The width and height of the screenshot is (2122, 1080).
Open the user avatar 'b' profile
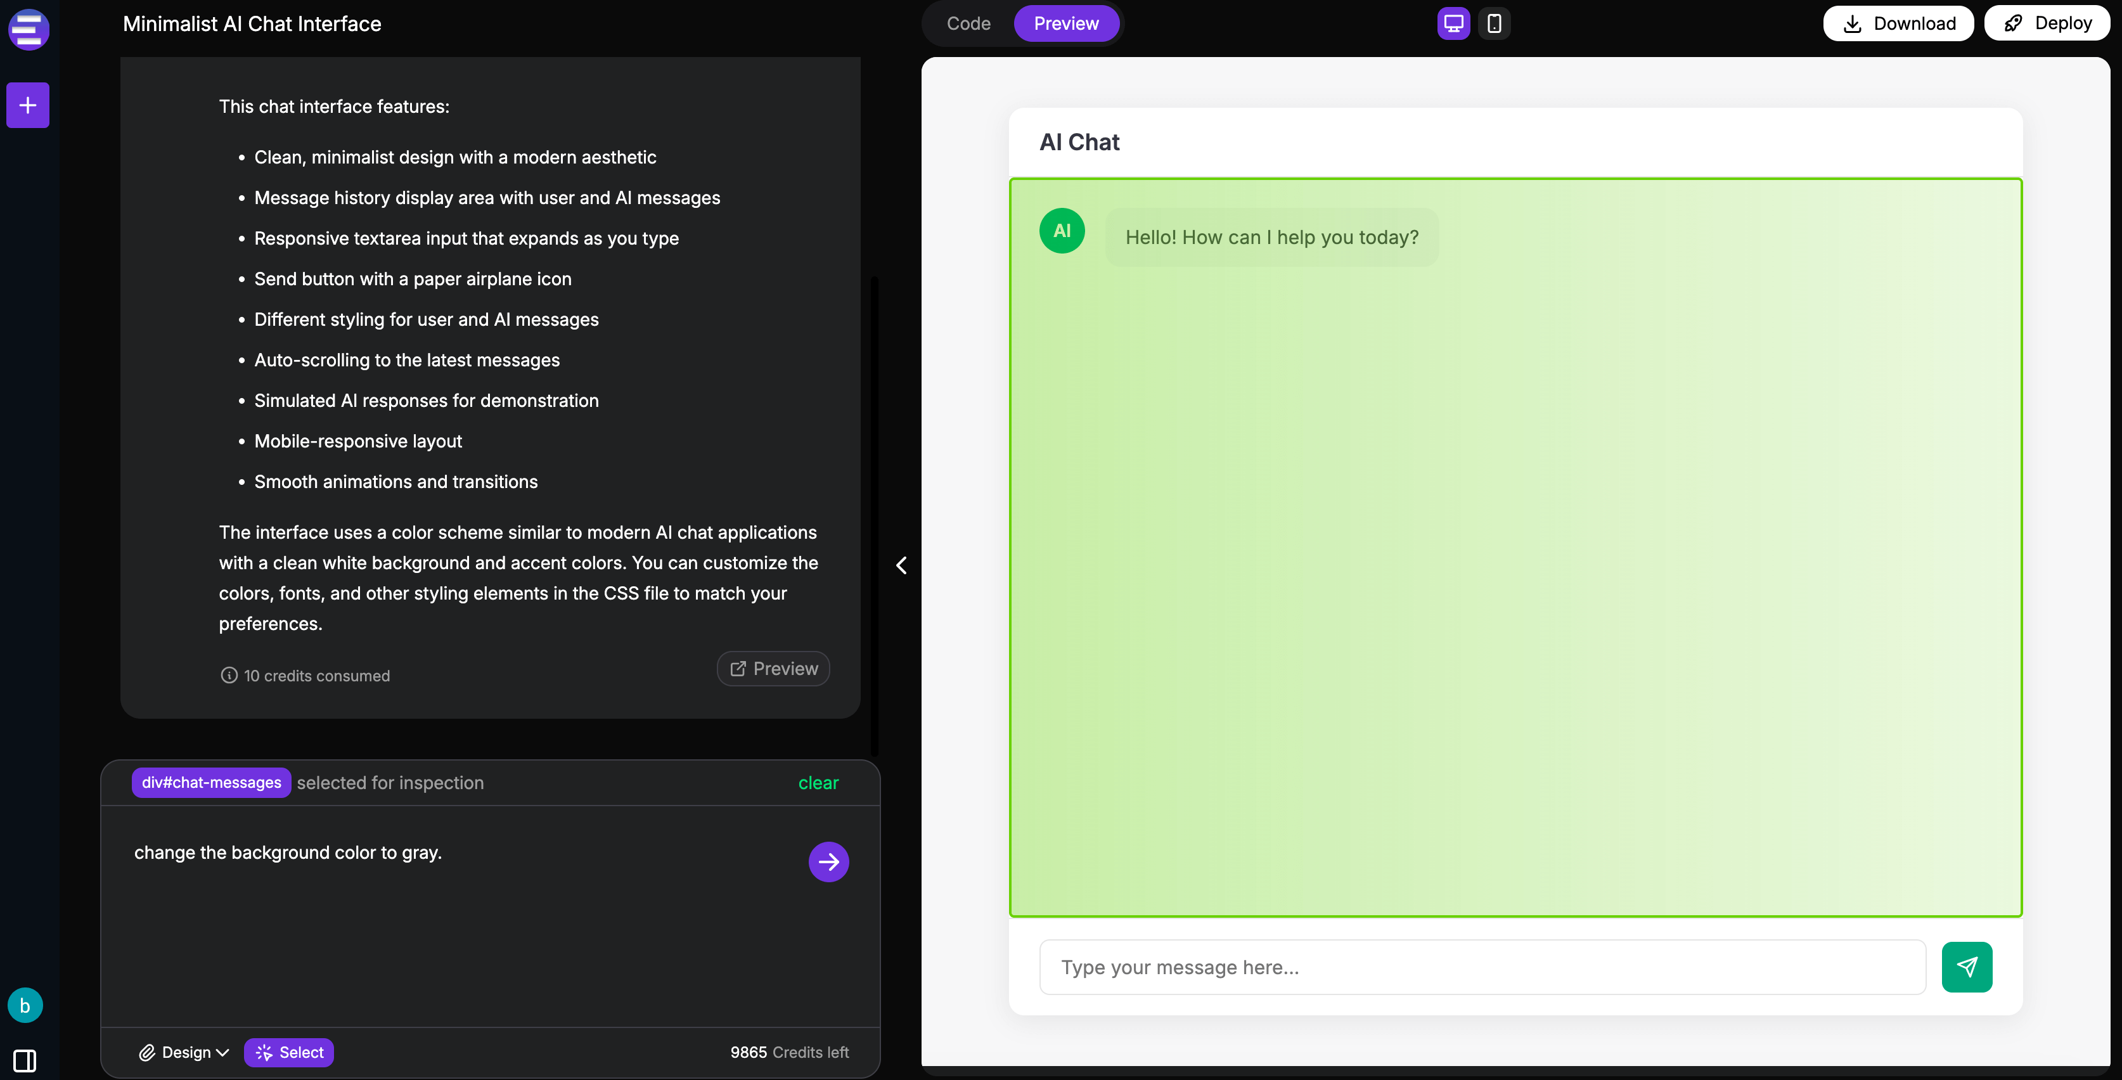(25, 1005)
